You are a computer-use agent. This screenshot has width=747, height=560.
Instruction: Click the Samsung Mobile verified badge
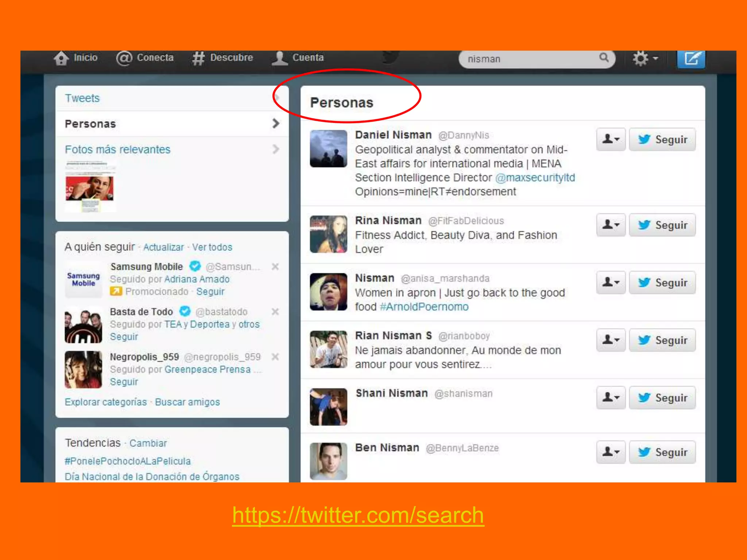point(196,266)
